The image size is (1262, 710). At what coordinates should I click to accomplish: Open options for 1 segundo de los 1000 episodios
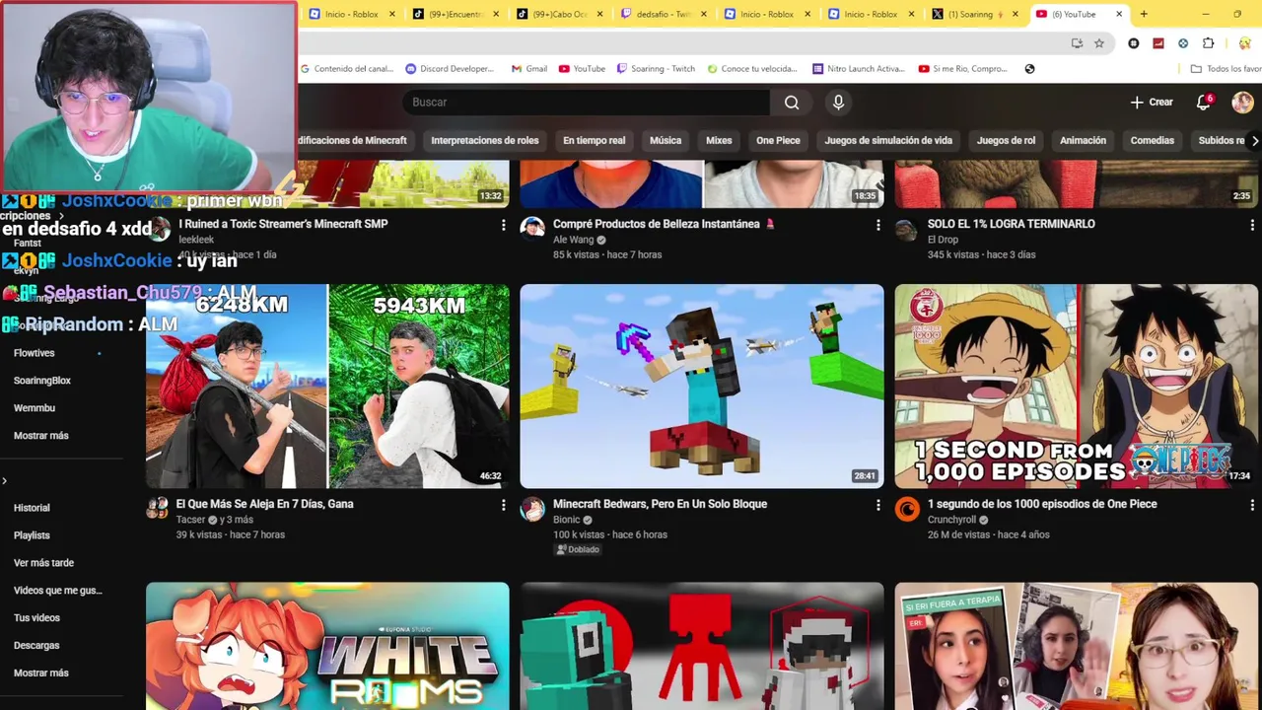1252,505
